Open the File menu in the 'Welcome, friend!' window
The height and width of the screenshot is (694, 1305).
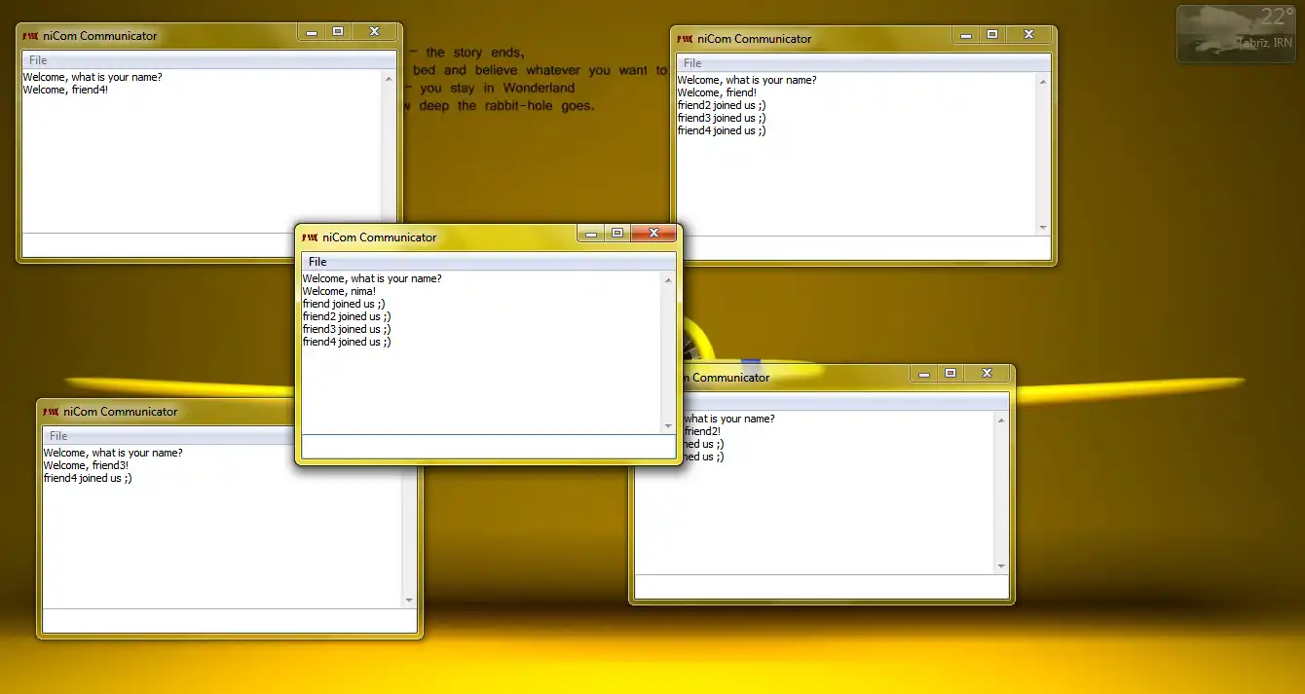click(x=692, y=63)
